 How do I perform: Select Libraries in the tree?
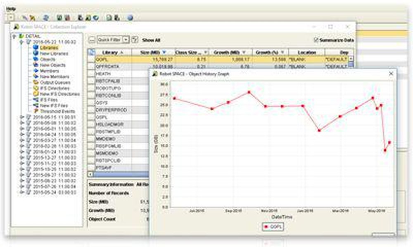click(x=49, y=48)
